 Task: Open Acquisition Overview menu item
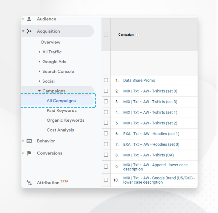(50, 42)
